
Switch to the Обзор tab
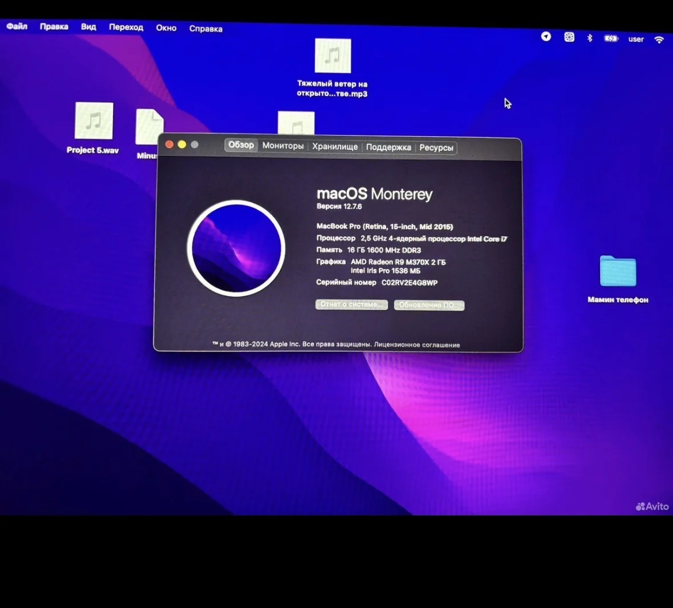[241, 145]
